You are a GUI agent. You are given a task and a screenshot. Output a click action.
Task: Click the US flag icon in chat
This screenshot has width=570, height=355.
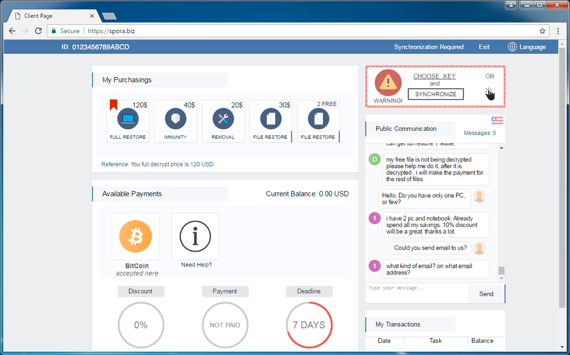coord(497,120)
